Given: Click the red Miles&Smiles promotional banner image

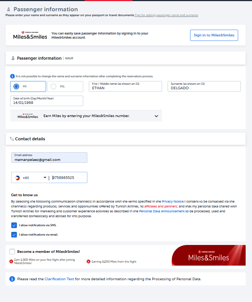Looking at the screenshot, I should point(208,255).
